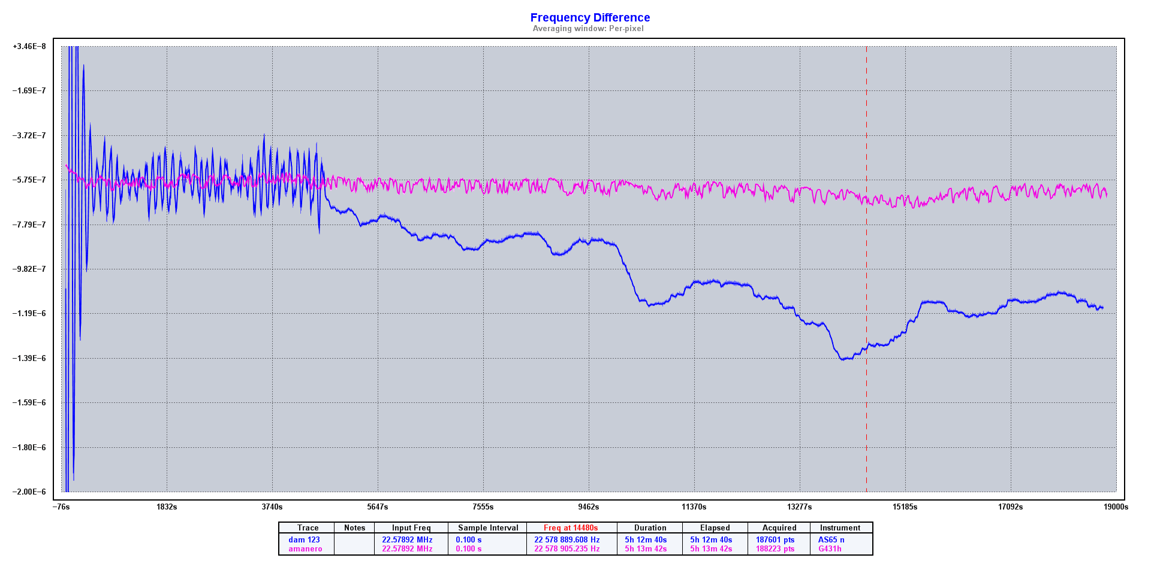Click the Elapsed column header
The width and height of the screenshot is (1151, 576).
[x=715, y=528]
